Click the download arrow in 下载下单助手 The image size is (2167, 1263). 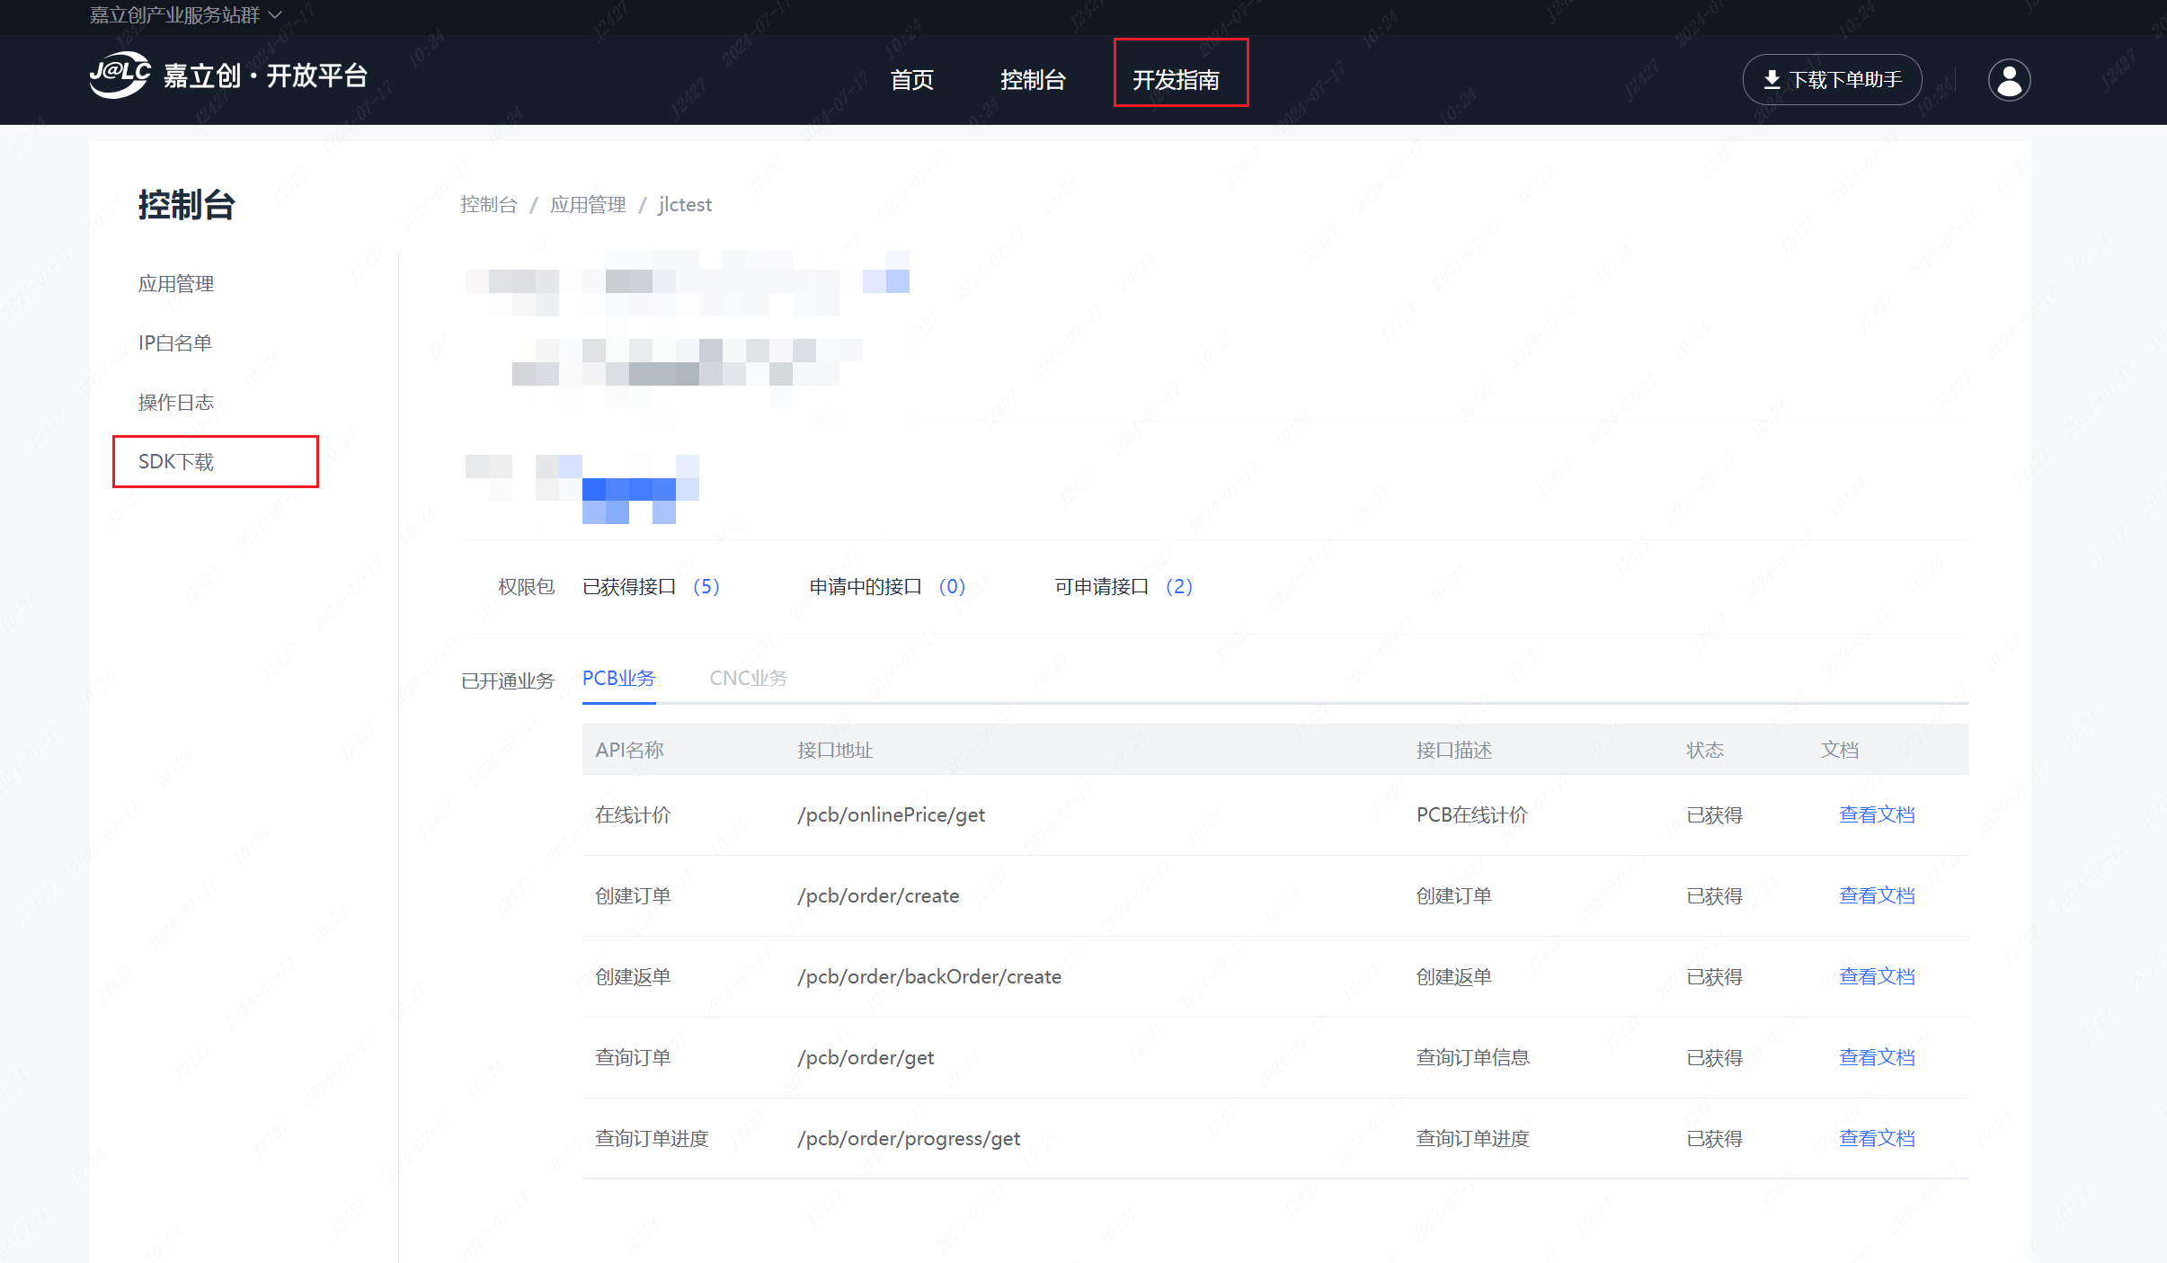(x=1772, y=80)
